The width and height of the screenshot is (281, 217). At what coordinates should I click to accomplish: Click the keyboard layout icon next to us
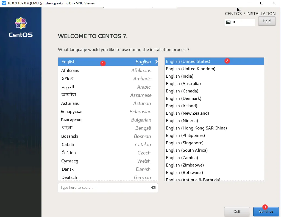(x=228, y=22)
